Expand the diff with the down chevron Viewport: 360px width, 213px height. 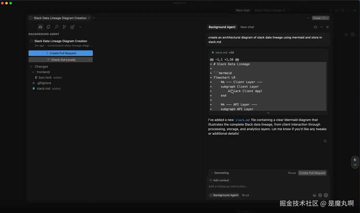[268, 113]
